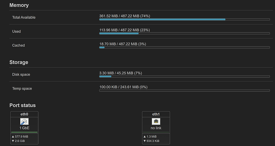Image resolution: width=275 pixels, height=146 pixels.
Task: Click the Port status section heading
Action: pos(23,105)
